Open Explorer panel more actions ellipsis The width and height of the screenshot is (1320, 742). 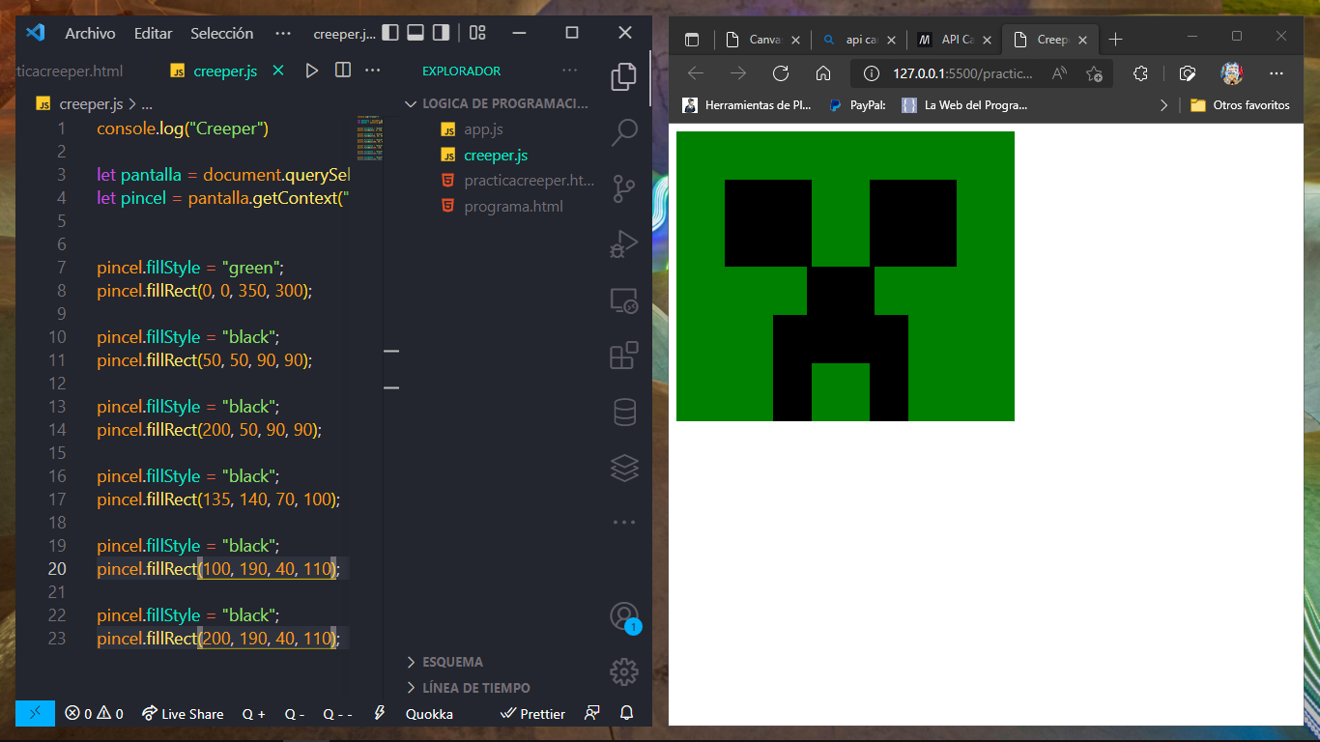click(569, 71)
